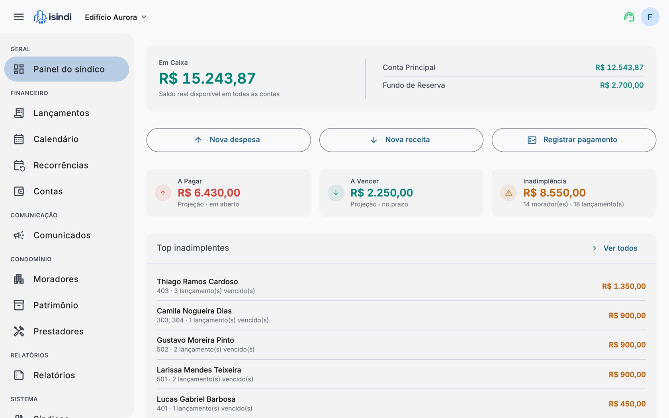Click the down arrow icon in the A Vencer card
The image size is (669, 418).
[336, 193]
